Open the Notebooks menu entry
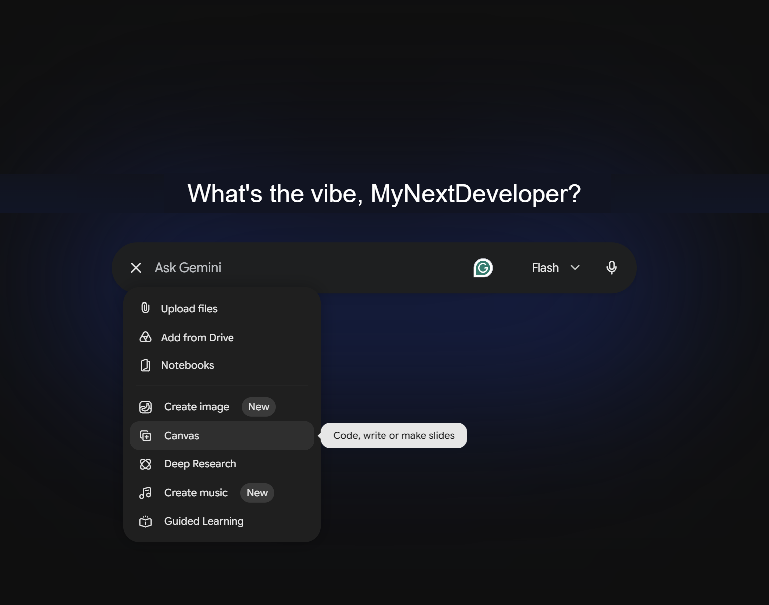The width and height of the screenshot is (769, 605). (x=222, y=365)
